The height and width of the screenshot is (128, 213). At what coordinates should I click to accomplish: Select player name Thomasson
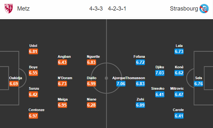tap(135, 78)
